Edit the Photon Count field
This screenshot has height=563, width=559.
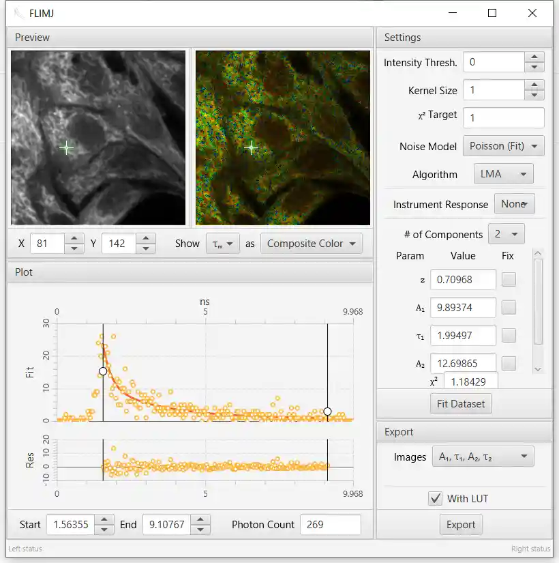coord(331,524)
